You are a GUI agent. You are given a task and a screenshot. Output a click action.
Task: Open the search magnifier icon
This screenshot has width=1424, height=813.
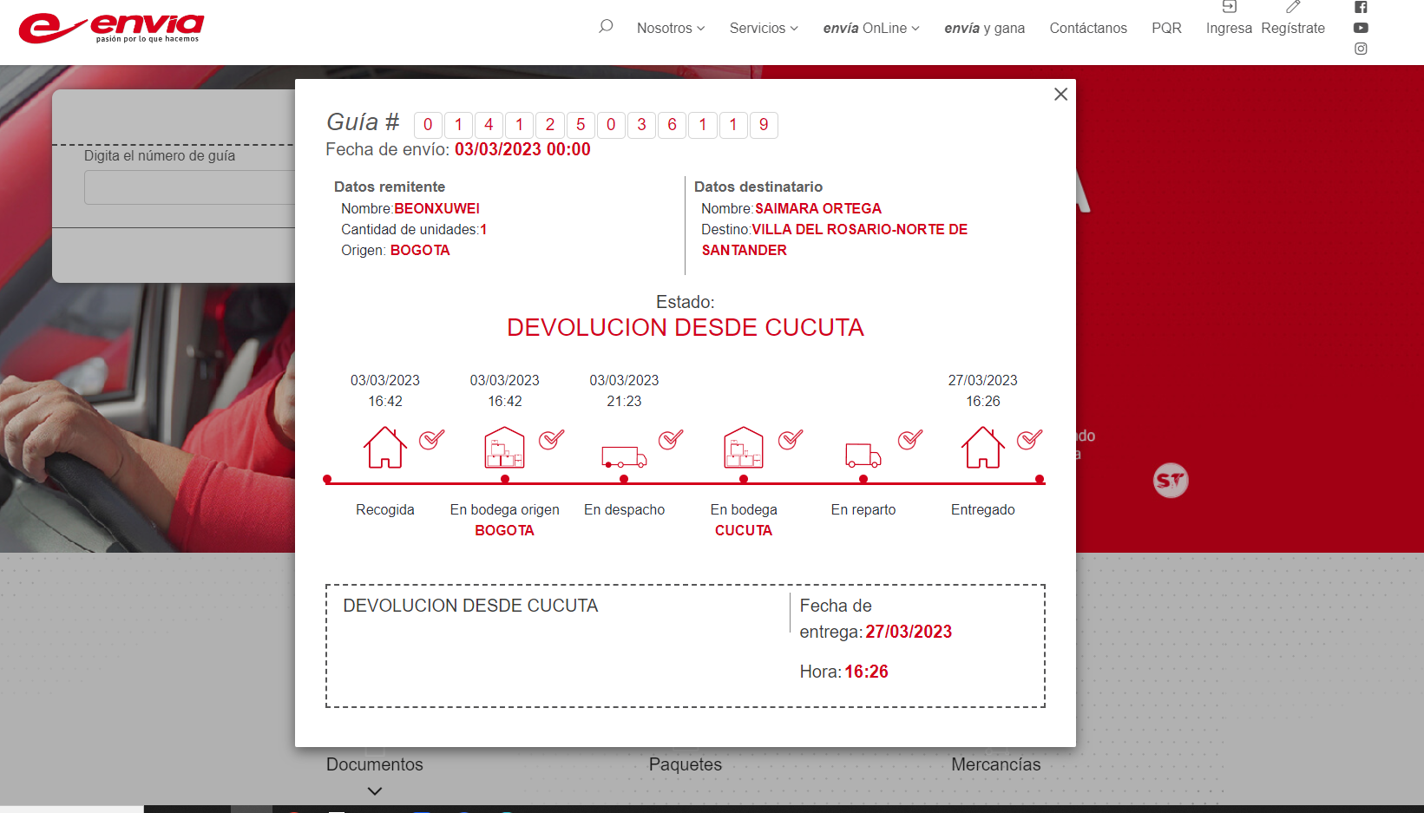pos(606,27)
